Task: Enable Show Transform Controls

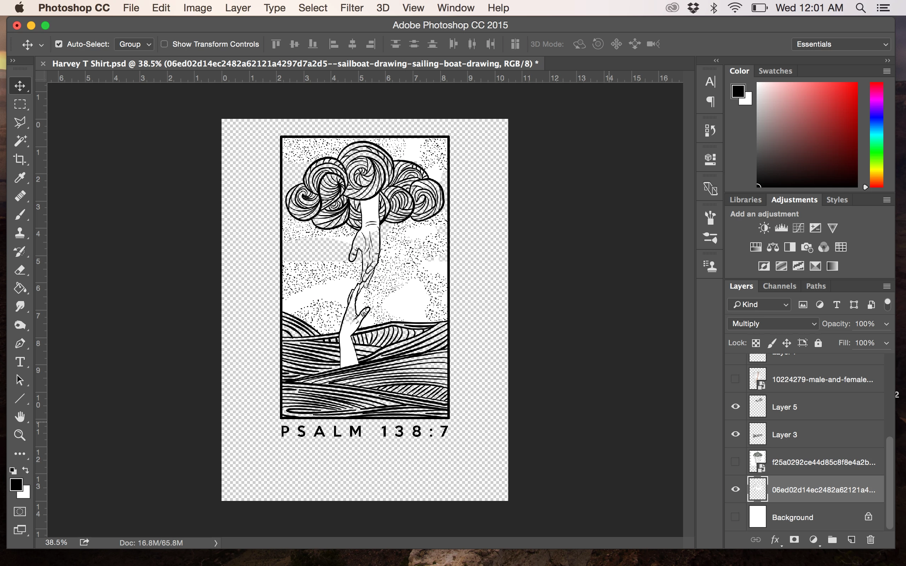Action: (164, 44)
